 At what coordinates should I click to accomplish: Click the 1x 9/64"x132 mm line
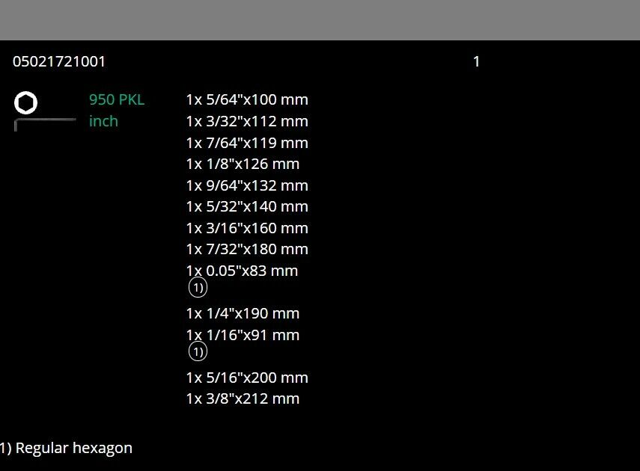(x=247, y=185)
